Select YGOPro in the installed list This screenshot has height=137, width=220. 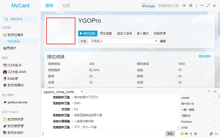19,41
